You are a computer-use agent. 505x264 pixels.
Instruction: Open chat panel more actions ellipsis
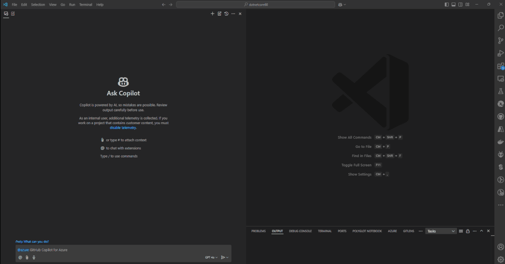tap(233, 14)
